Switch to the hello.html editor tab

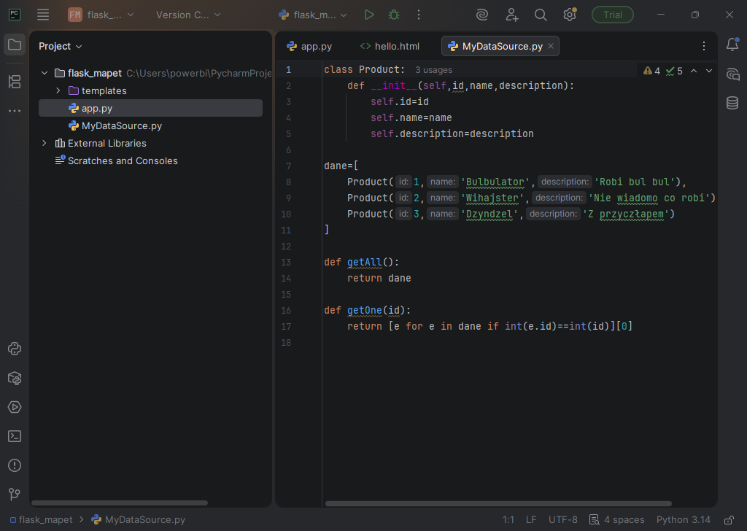pyautogui.click(x=390, y=46)
